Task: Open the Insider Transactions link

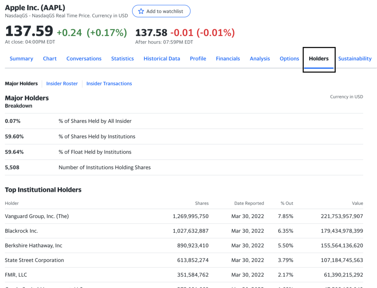Action: 109,83
